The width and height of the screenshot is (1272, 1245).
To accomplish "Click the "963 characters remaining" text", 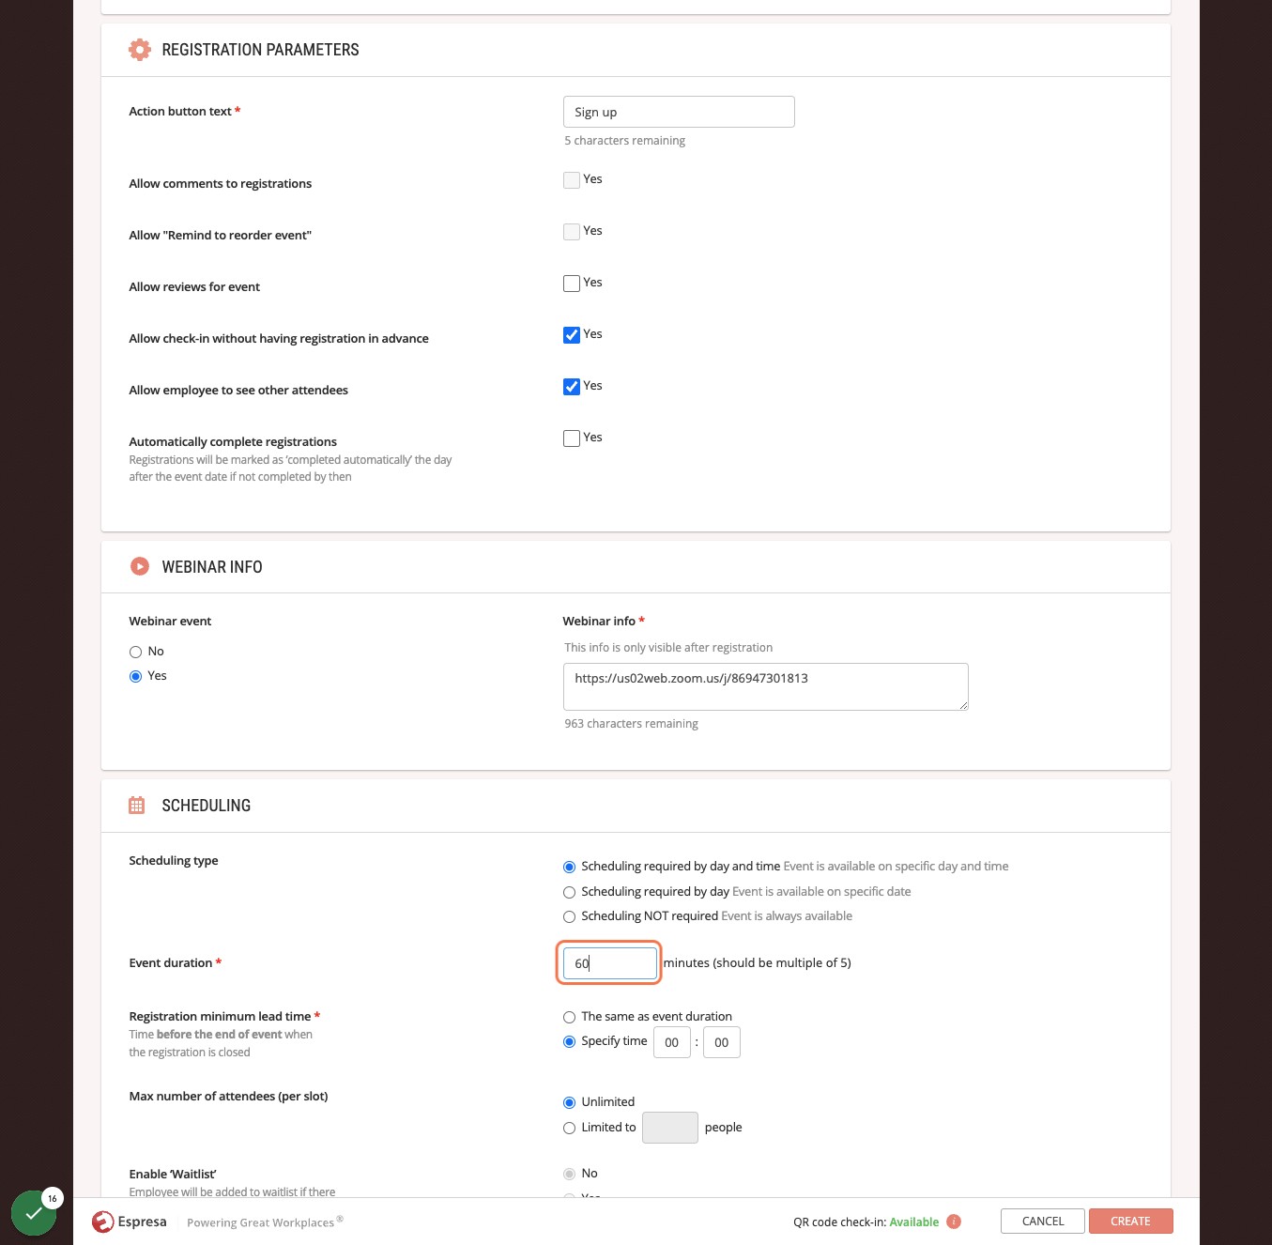I will (631, 724).
